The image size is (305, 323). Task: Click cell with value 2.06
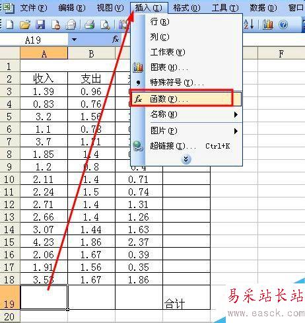[x=44, y=254]
